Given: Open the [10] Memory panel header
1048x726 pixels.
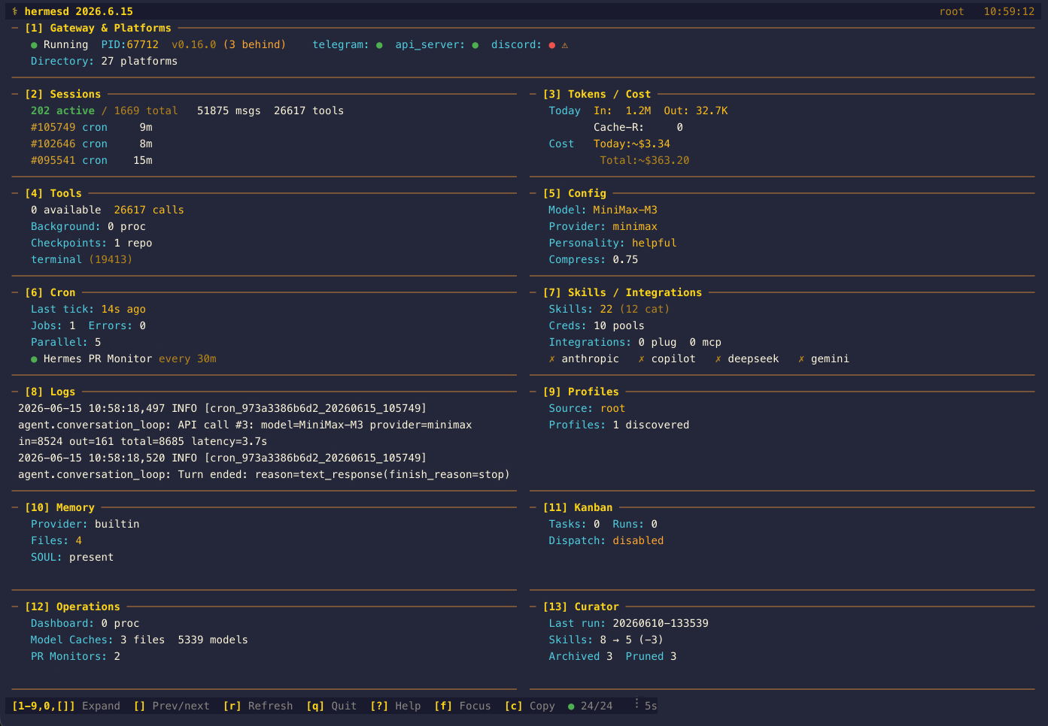Looking at the screenshot, I should [59, 507].
